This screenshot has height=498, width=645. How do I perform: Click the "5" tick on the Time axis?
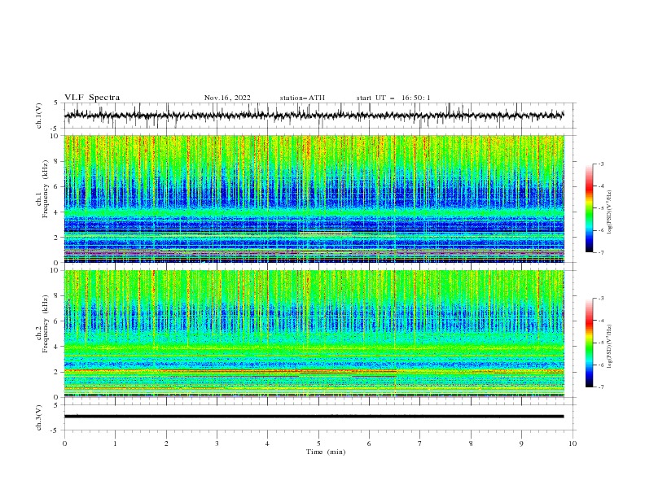pyautogui.click(x=318, y=443)
